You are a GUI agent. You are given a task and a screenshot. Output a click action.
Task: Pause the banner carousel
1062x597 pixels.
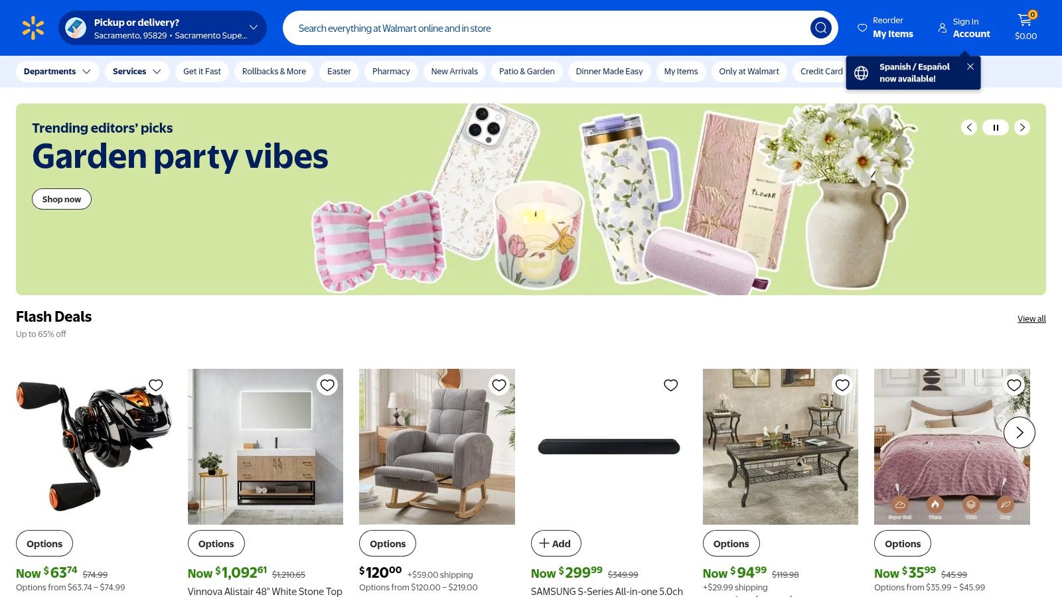pos(996,127)
